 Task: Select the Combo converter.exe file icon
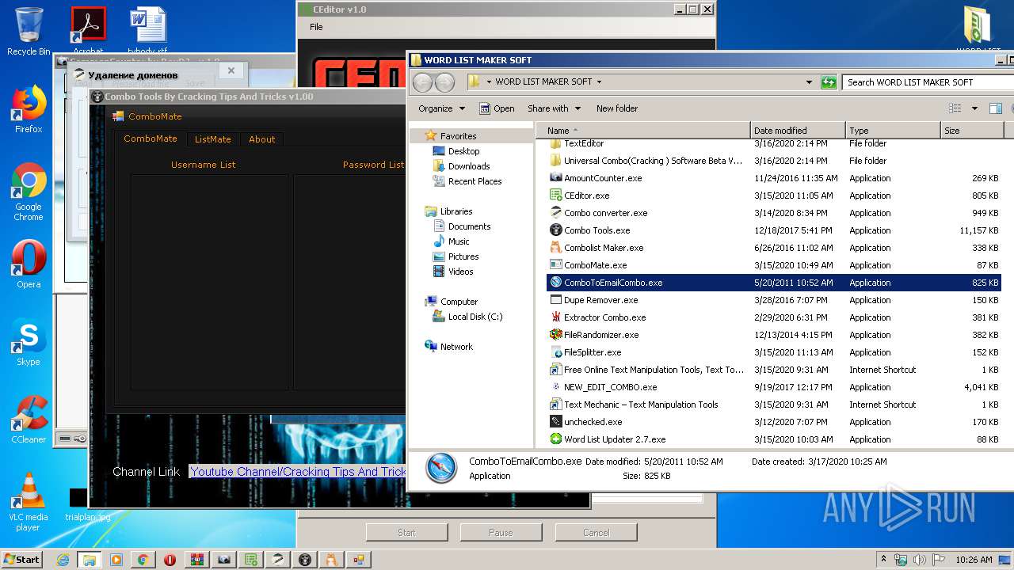click(x=556, y=213)
